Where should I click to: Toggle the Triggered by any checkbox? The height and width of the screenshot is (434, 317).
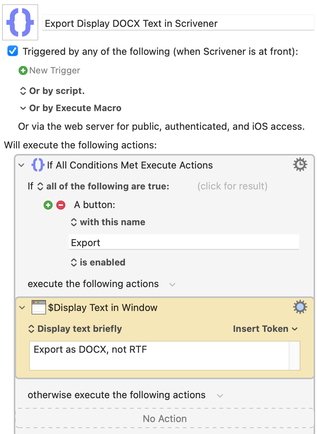[13, 51]
